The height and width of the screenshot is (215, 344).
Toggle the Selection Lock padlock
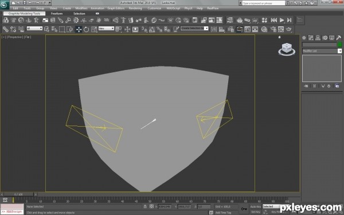pos(145,206)
